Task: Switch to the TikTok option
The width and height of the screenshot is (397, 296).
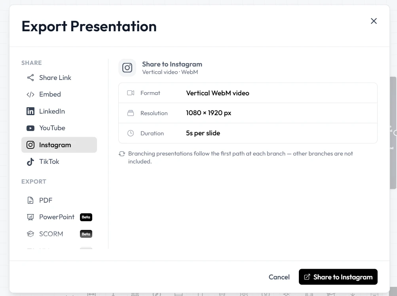Action: click(x=59, y=161)
